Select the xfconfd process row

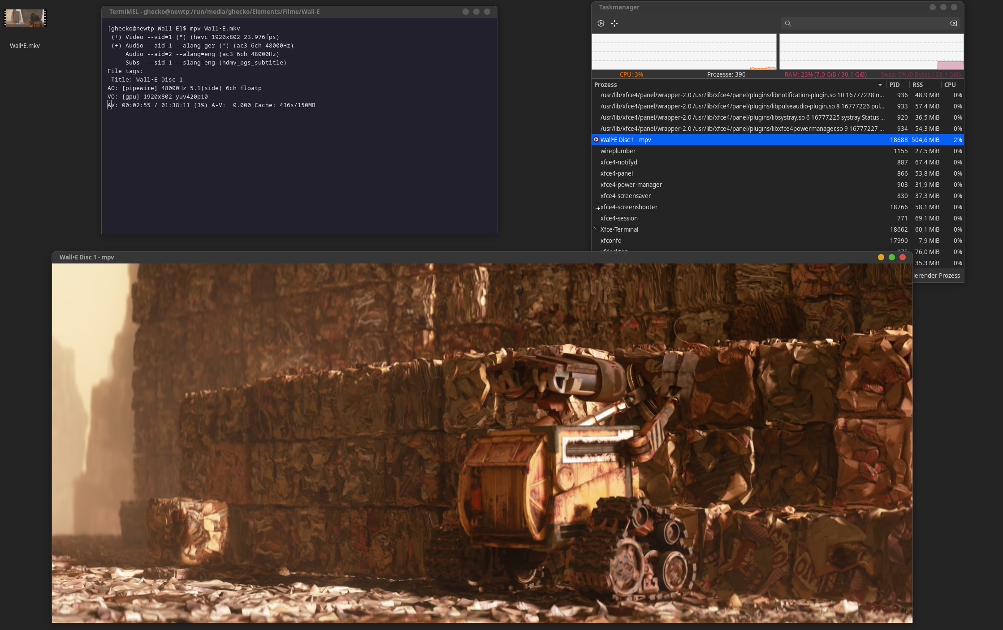point(778,241)
